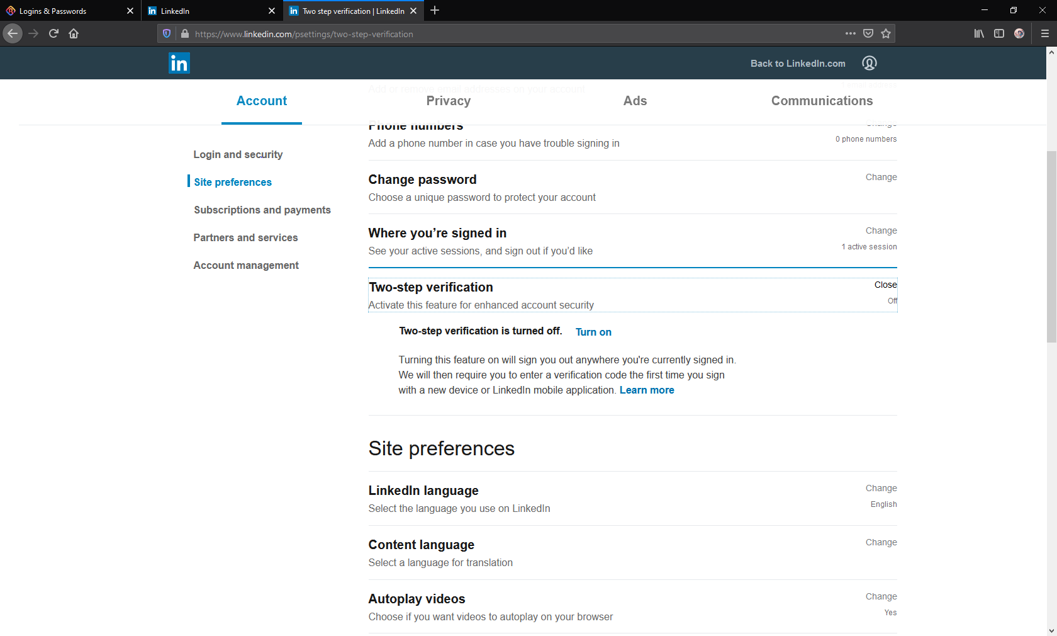This screenshot has width=1057, height=636.
Task: Click the page vertical scrollbar thumb
Action: click(x=1051, y=246)
